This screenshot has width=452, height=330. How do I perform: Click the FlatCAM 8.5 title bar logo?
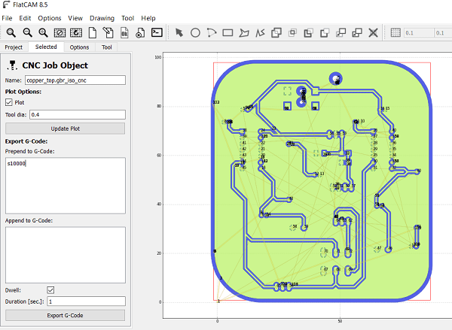click(6, 5)
